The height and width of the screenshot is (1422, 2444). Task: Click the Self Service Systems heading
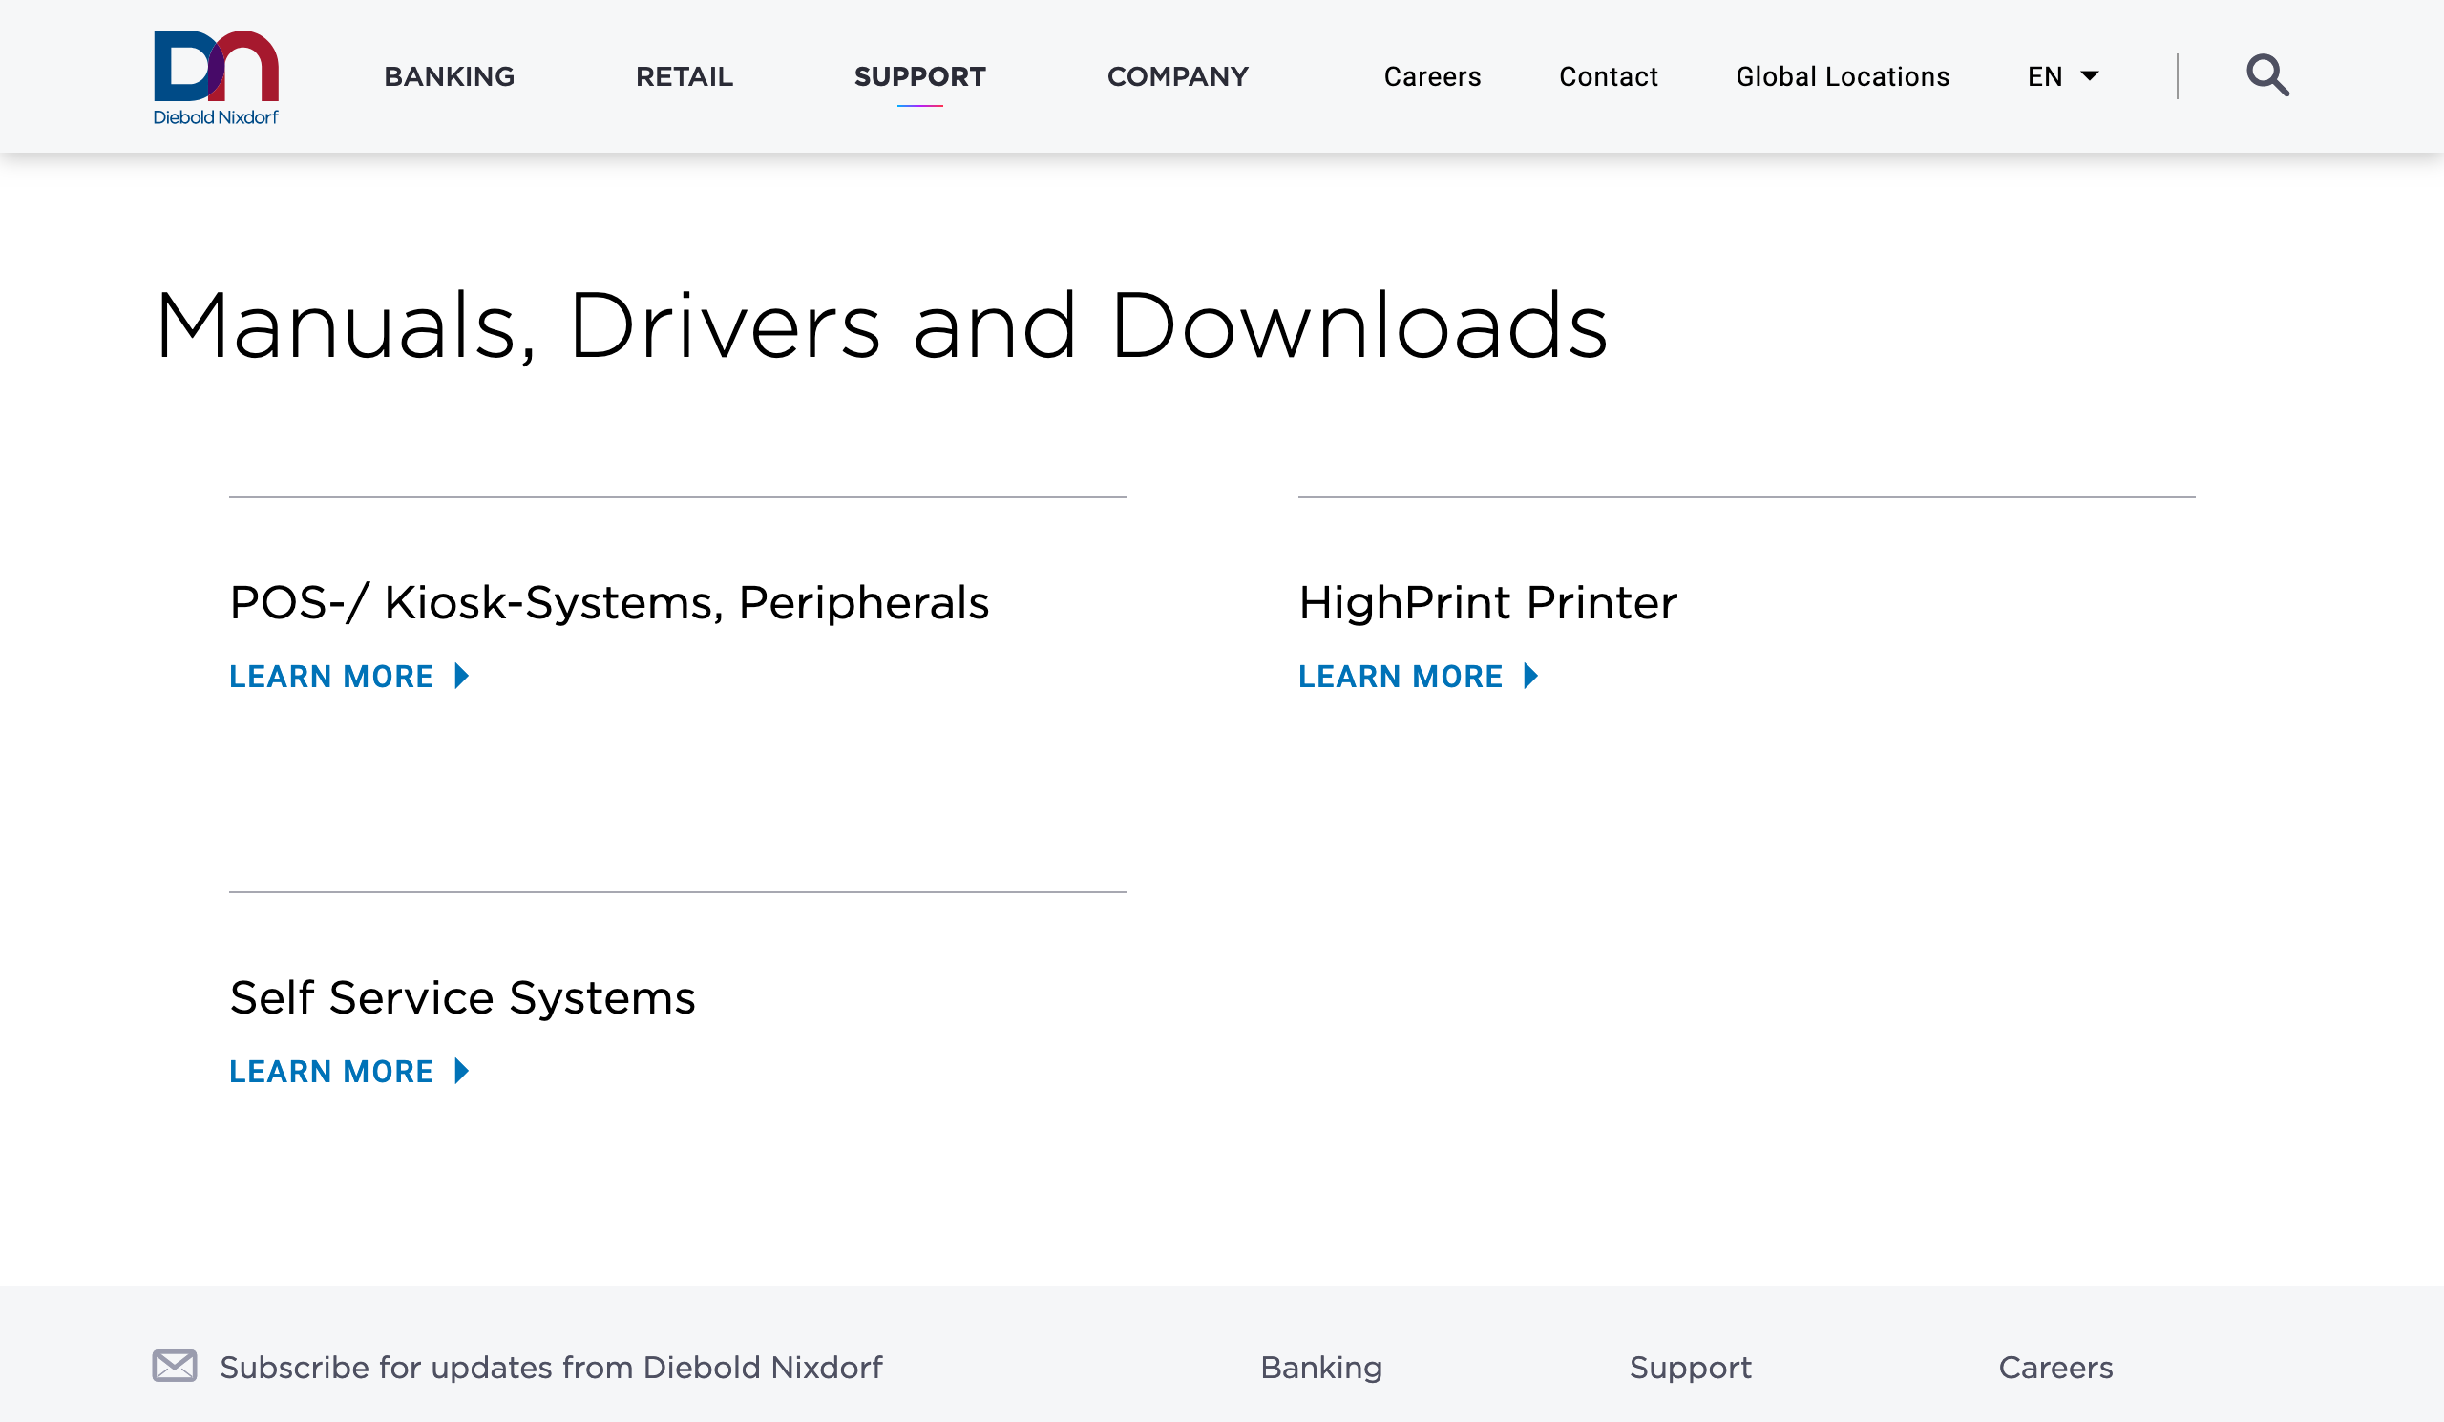click(x=463, y=996)
